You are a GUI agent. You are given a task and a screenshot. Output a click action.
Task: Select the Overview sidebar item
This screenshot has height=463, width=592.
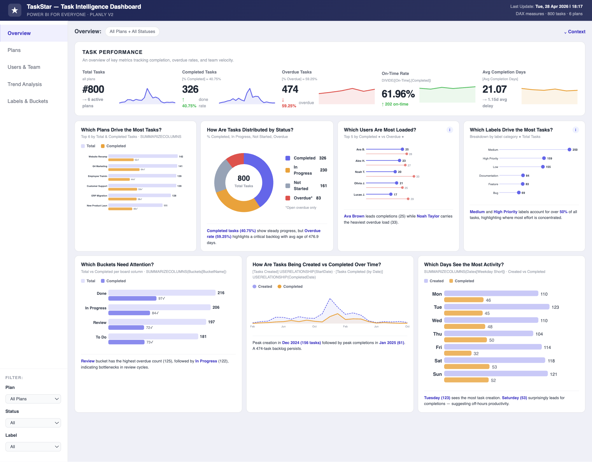[34, 33]
